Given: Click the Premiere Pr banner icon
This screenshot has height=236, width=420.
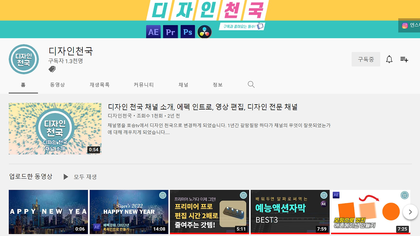Looking at the screenshot, I should (x=170, y=32).
